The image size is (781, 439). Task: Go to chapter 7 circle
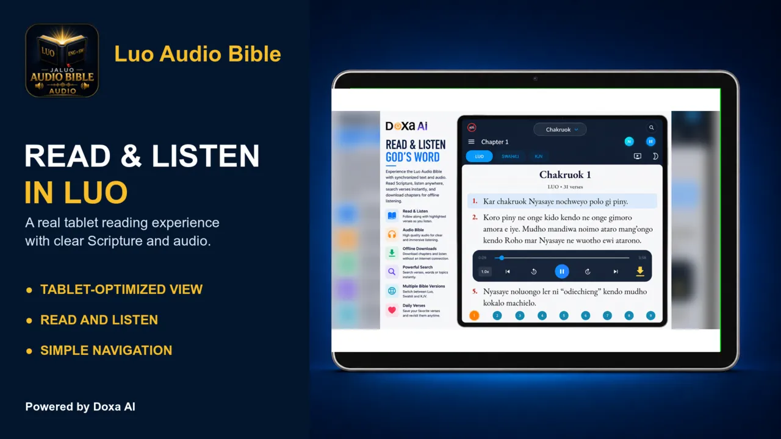pos(607,315)
